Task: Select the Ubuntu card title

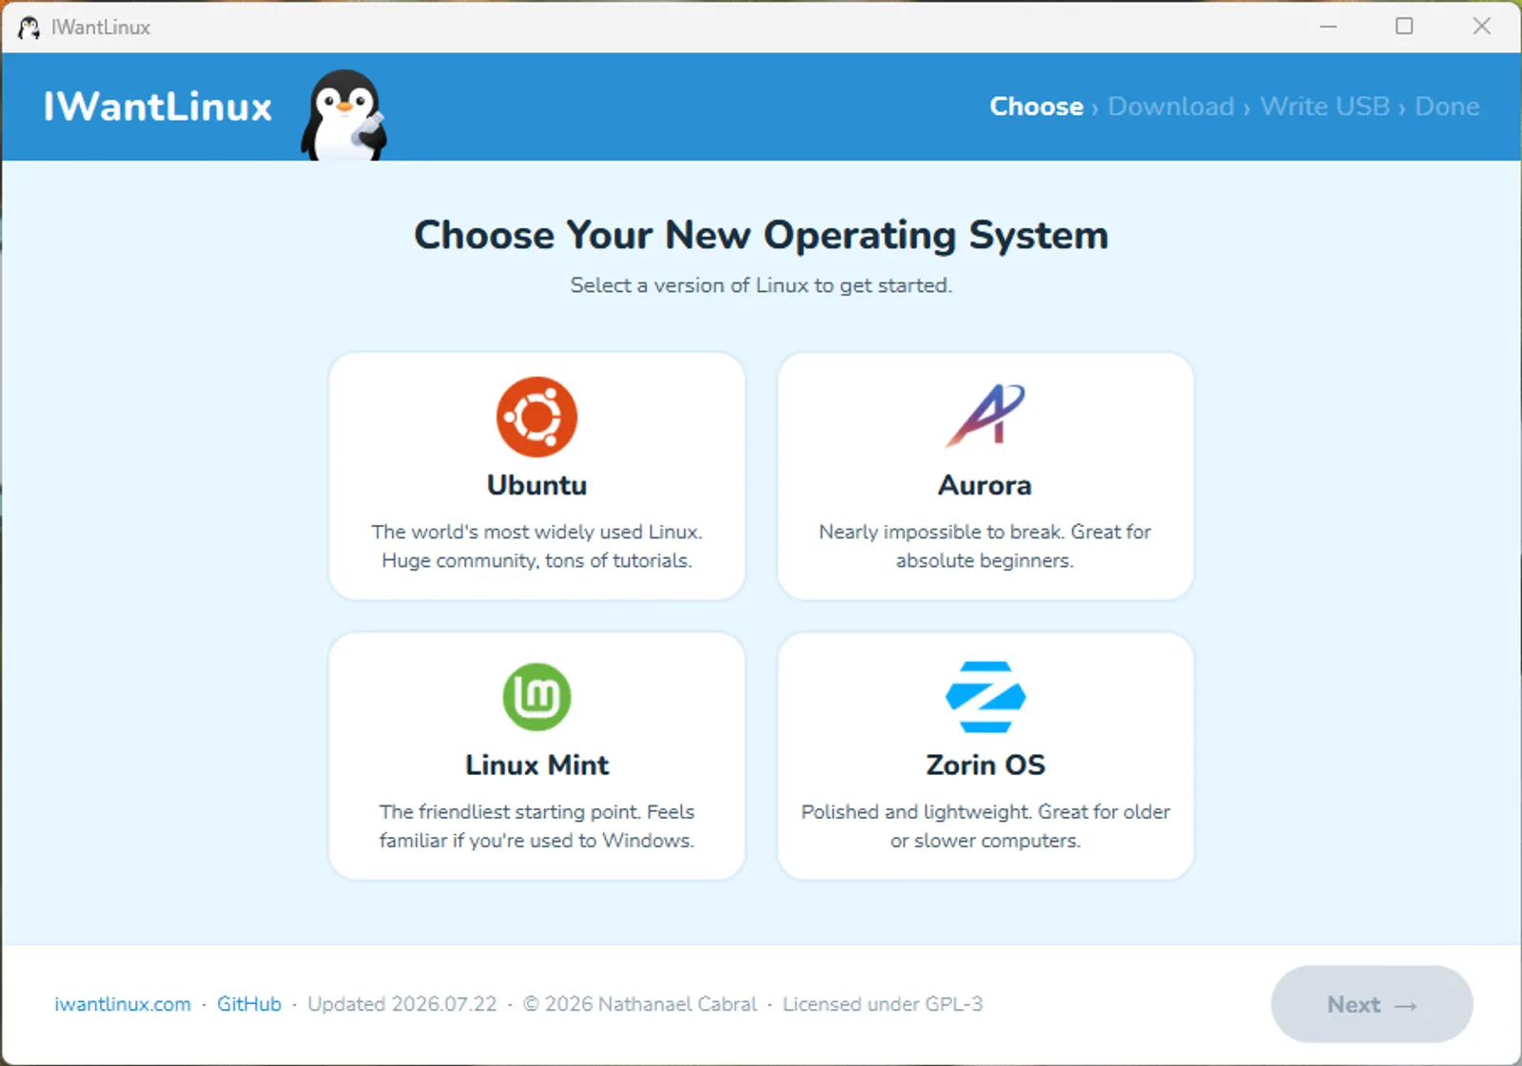Action: coord(537,485)
